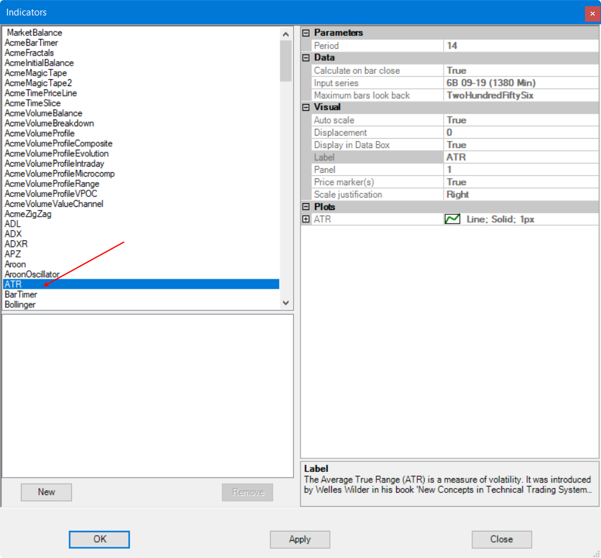Click the New indicator button

tap(46, 492)
